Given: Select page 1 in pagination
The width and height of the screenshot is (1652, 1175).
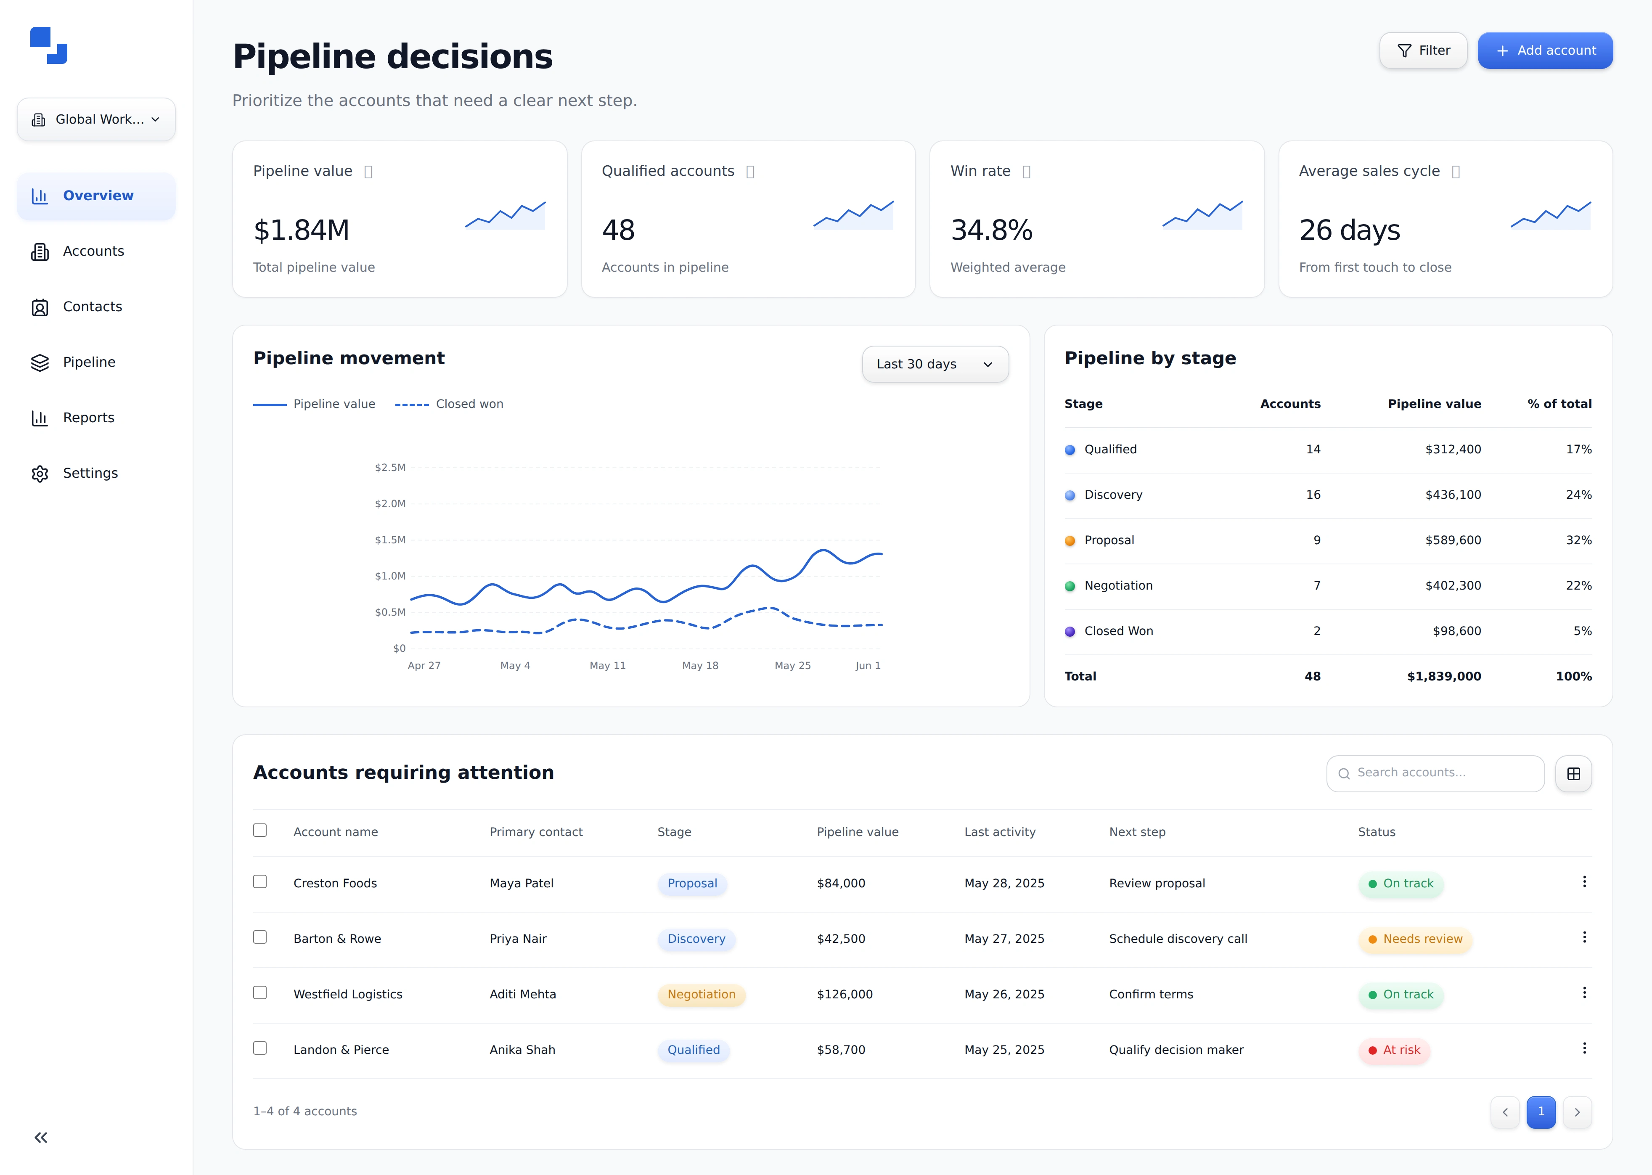Looking at the screenshot, I should (1541, 1112).
